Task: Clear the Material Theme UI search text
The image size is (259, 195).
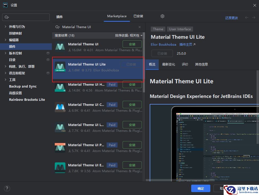Action: (140, 27)
